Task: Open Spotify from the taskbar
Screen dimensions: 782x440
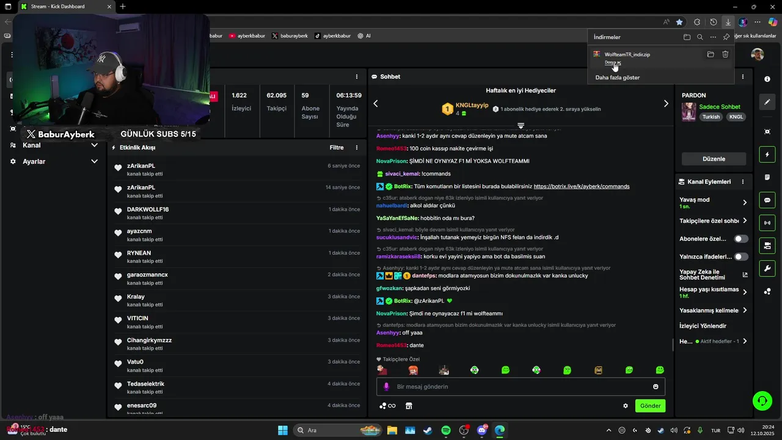Action: coord(445,430)
